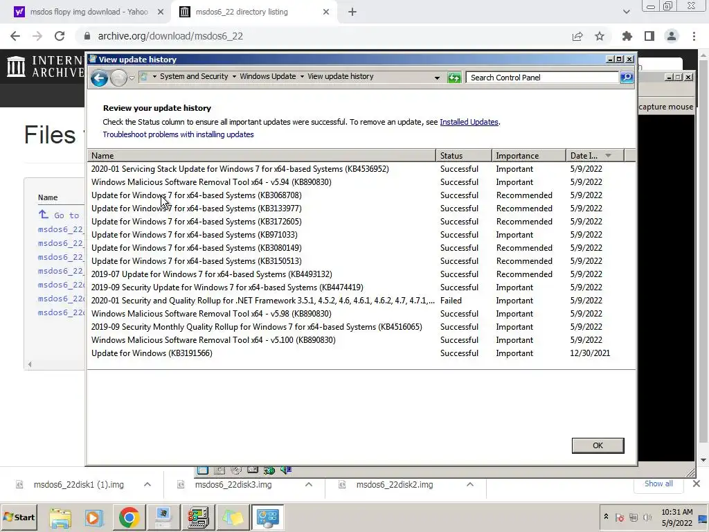The width and height of the screenshot is (709, 532).
Task: Switch to msdos flopy img download tab
Action: [89, 12]
